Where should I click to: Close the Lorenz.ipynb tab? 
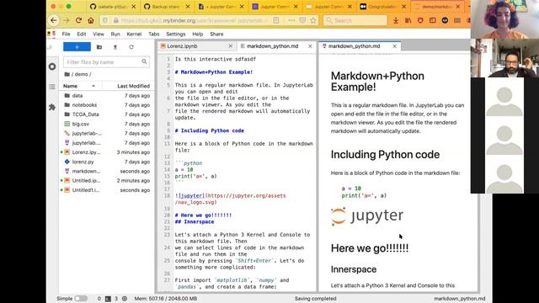[231, 46]
